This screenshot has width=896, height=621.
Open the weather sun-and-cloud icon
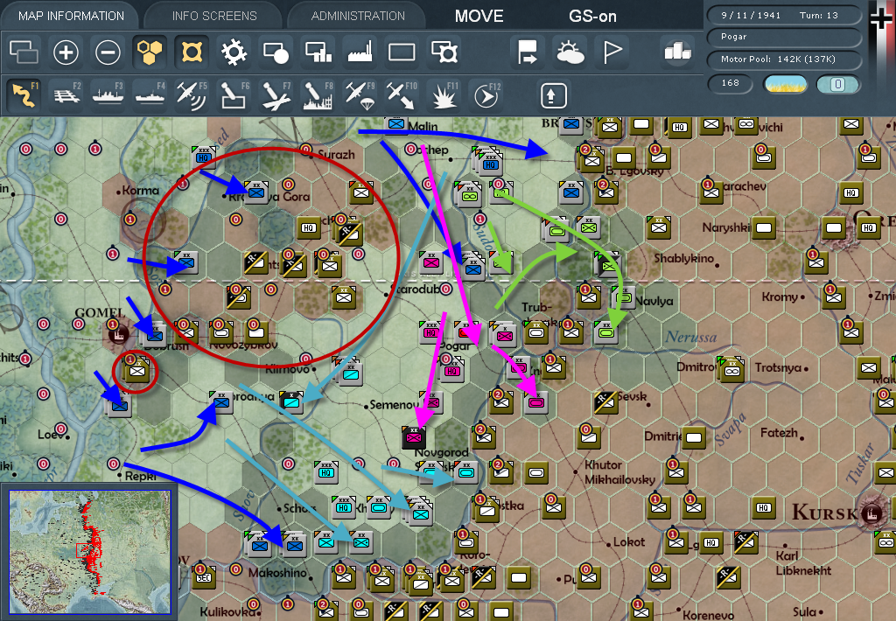pos(570,52)
